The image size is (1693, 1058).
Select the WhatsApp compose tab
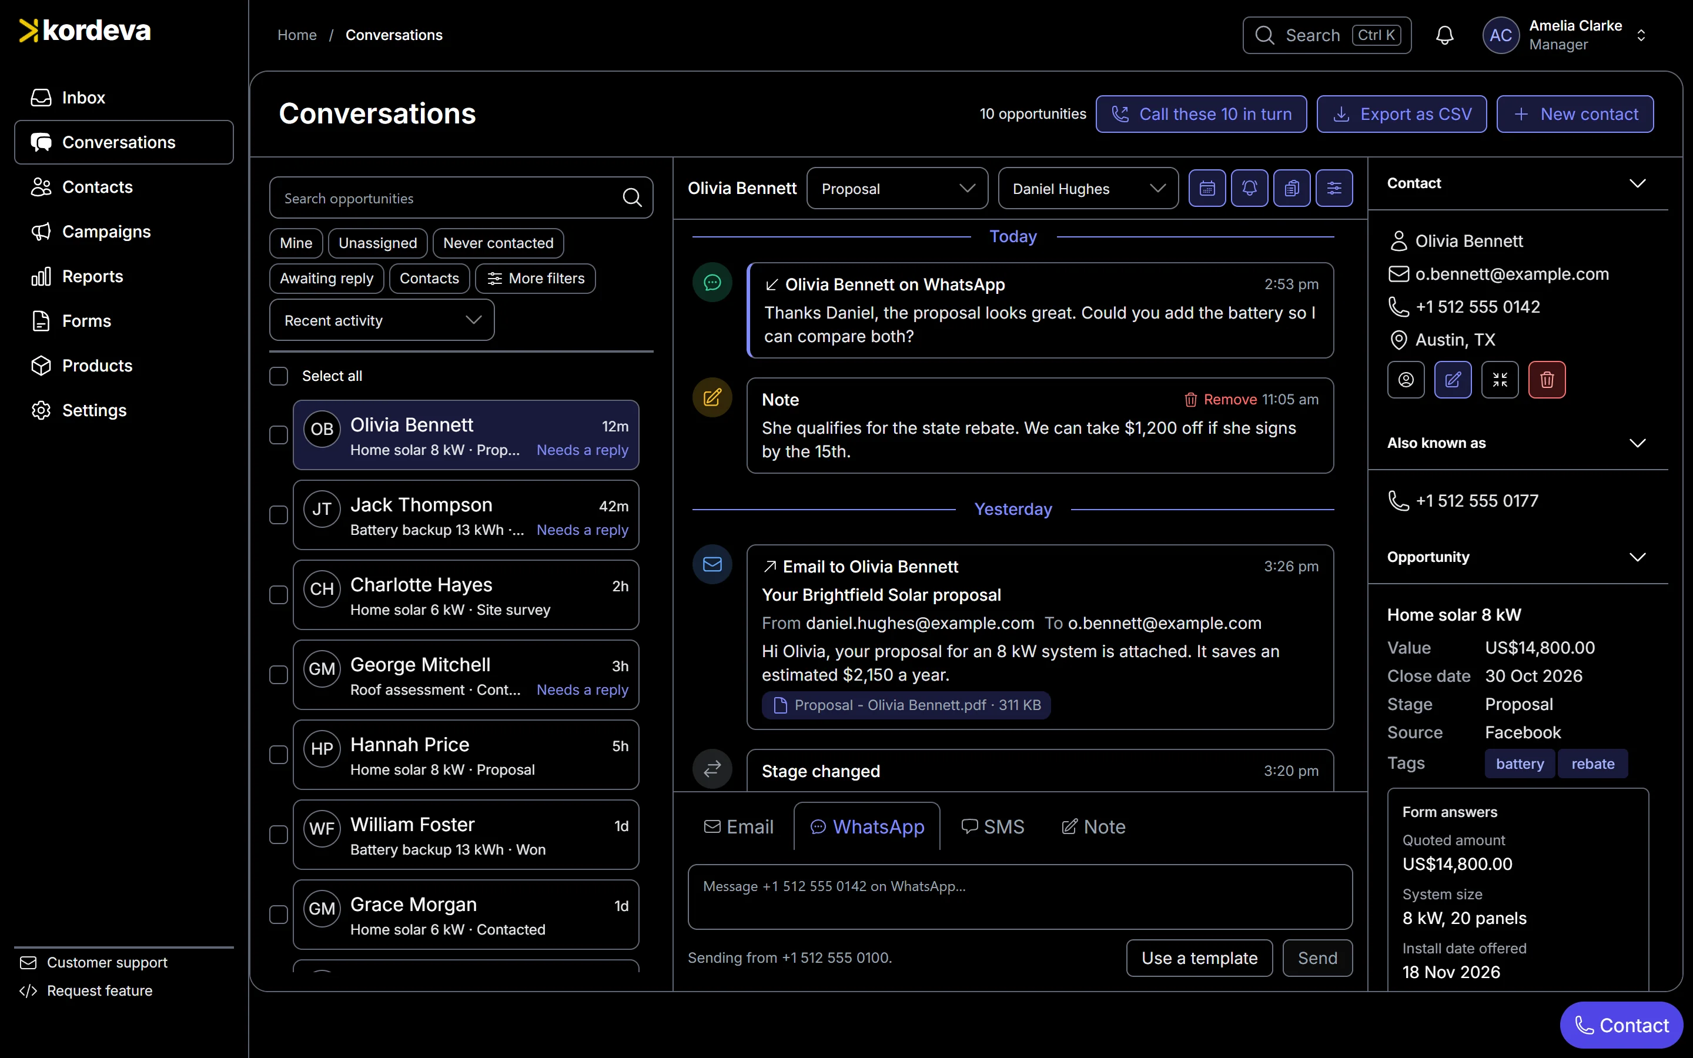[867, 827]
